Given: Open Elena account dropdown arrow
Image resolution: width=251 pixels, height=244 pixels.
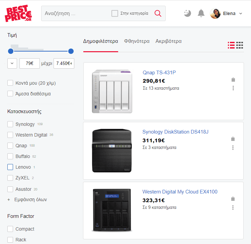Looking at the screenshot, I should click(x=241, y=14).
